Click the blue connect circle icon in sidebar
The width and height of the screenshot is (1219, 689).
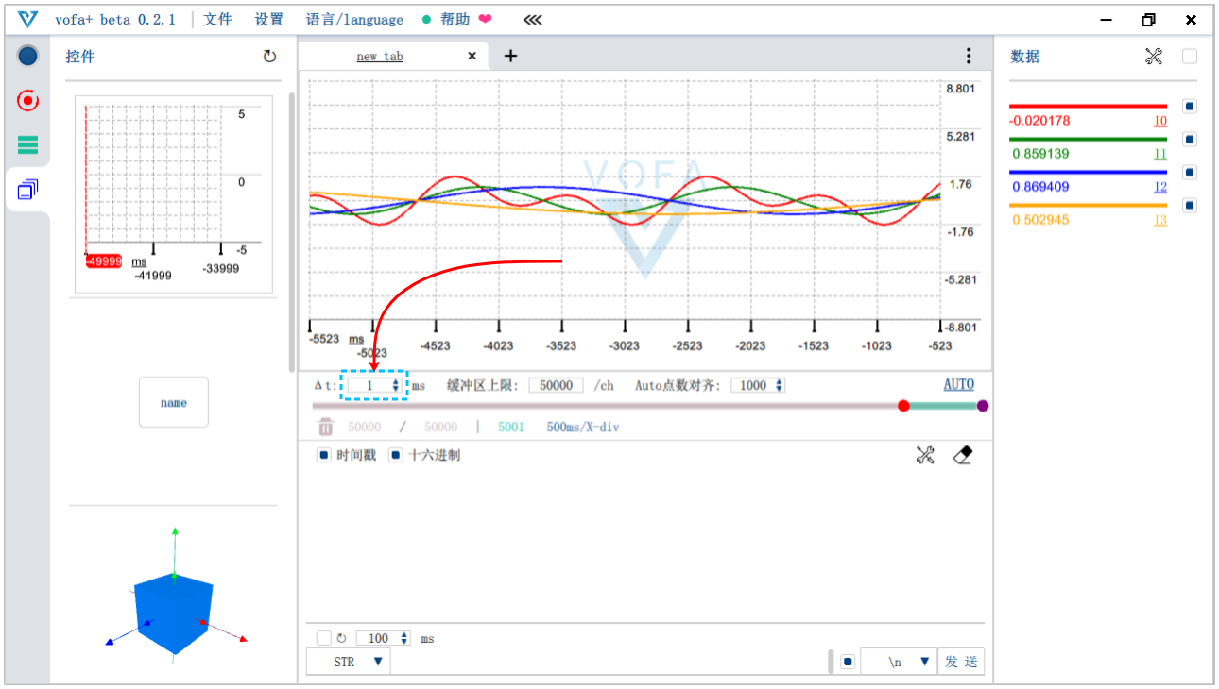27,57
